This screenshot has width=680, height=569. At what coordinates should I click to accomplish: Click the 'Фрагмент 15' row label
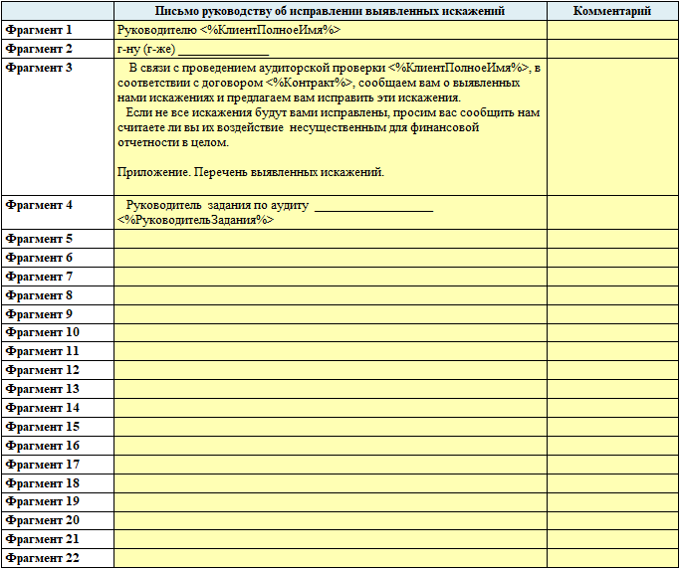point(58,427)
